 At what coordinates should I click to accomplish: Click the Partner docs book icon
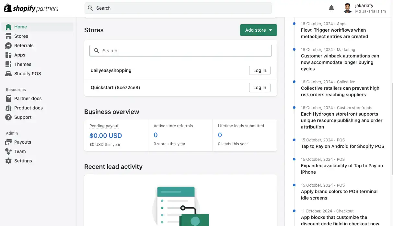(8, 98)
